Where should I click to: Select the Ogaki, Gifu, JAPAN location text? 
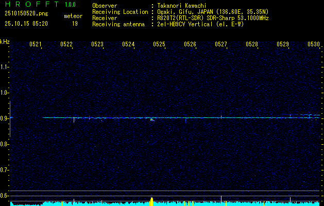pos(213,12)
